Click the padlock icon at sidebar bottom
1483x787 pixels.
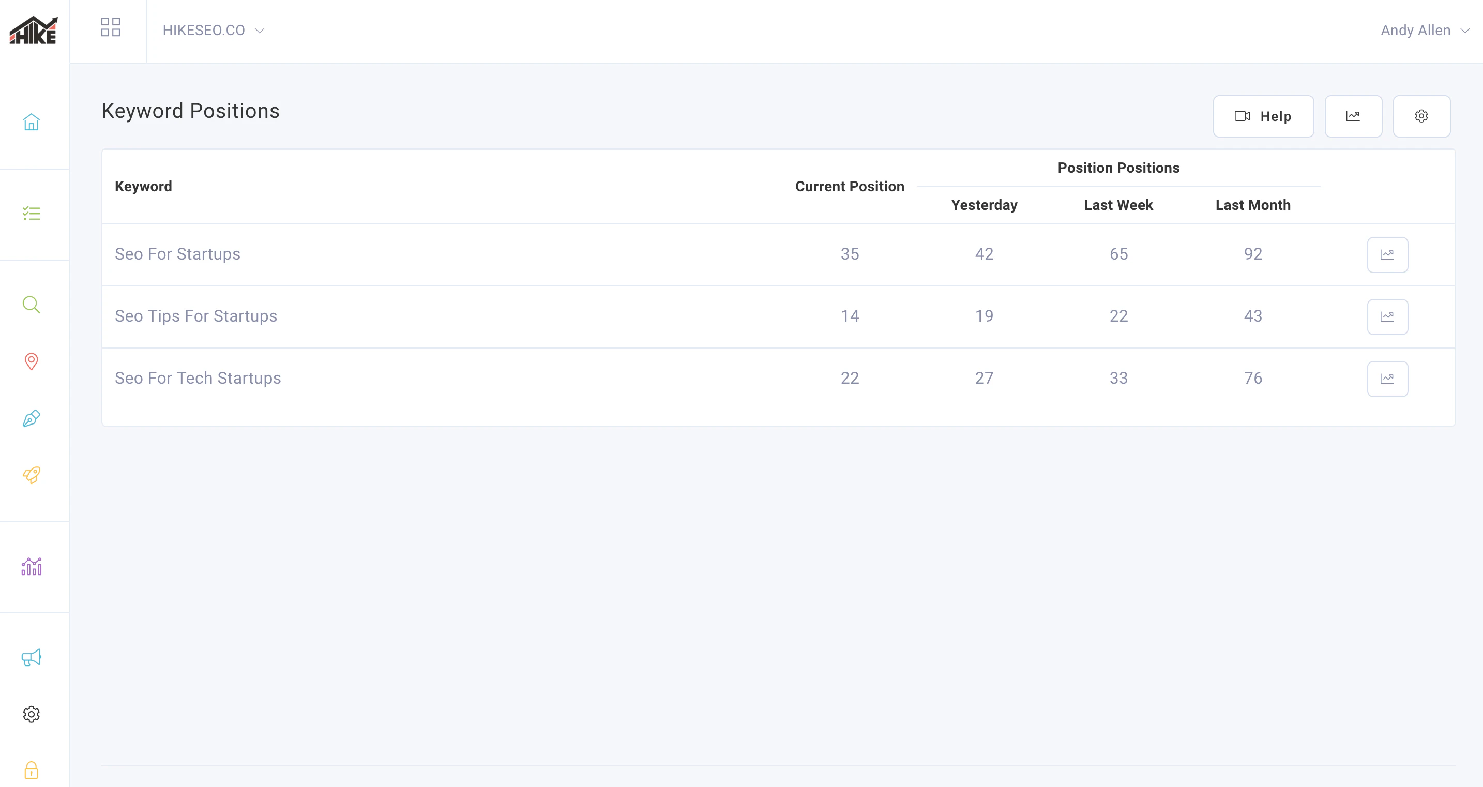(31, 770)
